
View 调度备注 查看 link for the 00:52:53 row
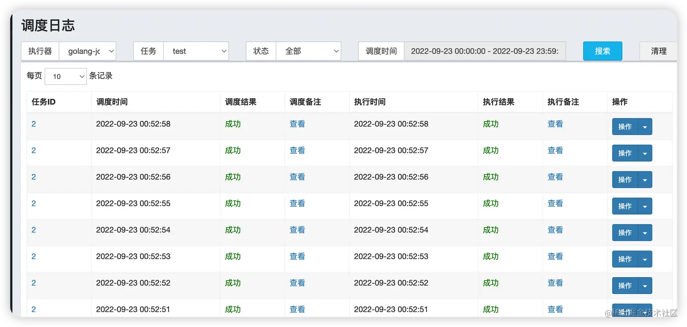tap(297, 256)
